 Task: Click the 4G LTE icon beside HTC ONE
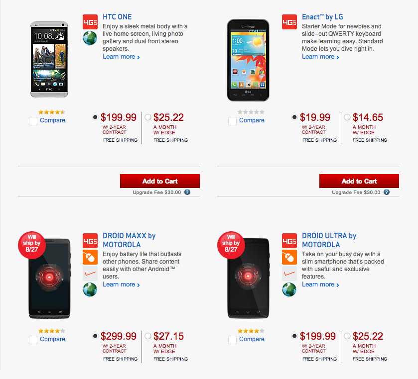[90, 22]
